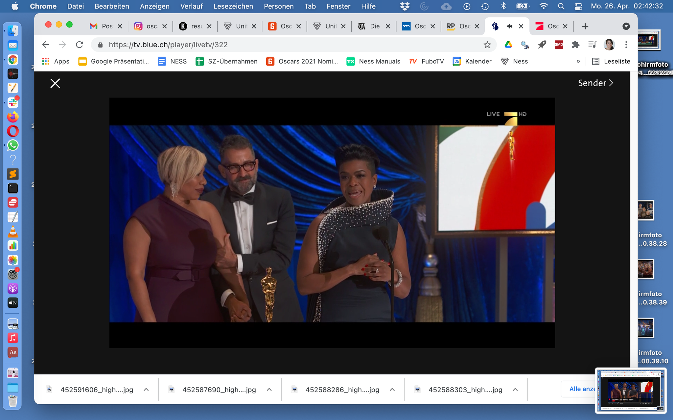Click the rocket extension icon

[542, 45]
